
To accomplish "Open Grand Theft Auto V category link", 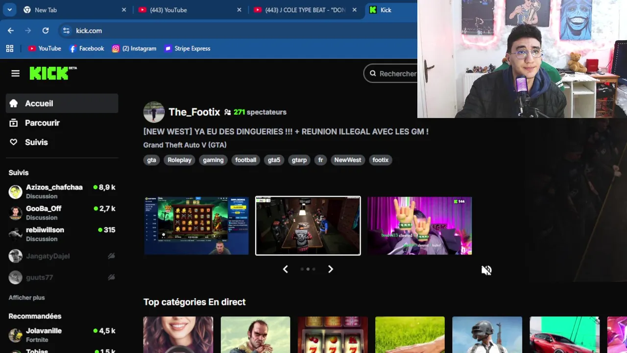I will pyautogui.click(x=185, y=145).
